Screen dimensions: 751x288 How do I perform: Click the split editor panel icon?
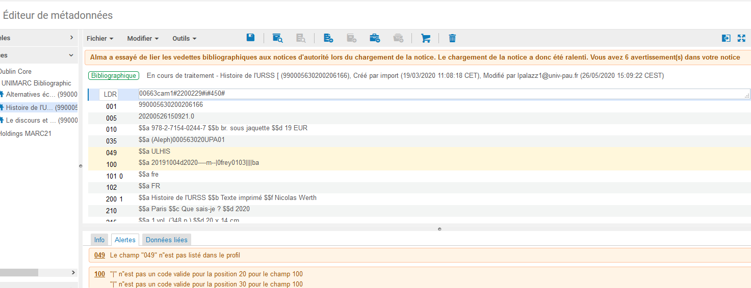pyautogui.click(x=726, y=38)
